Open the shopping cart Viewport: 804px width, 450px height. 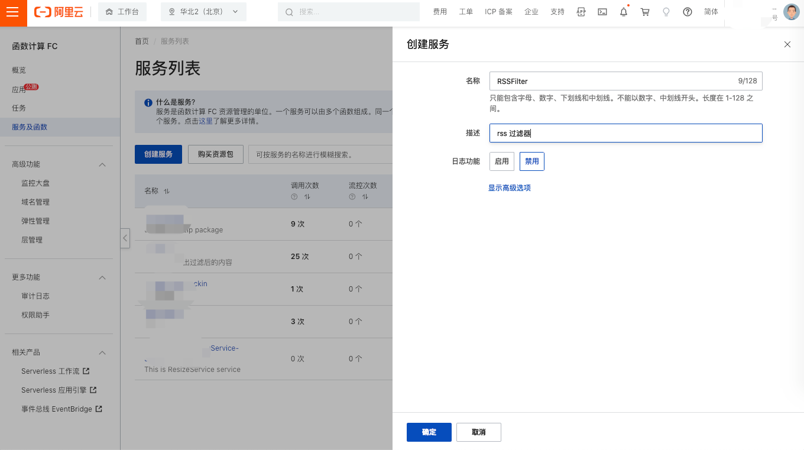645,12
